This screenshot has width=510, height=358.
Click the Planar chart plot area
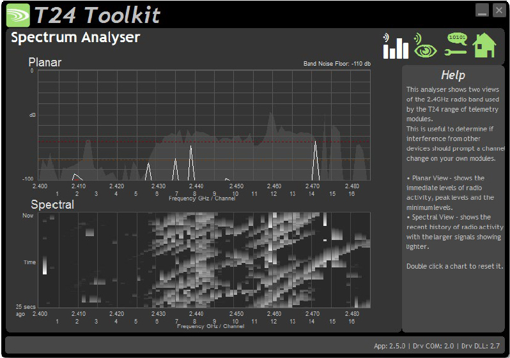coord(205,125)
